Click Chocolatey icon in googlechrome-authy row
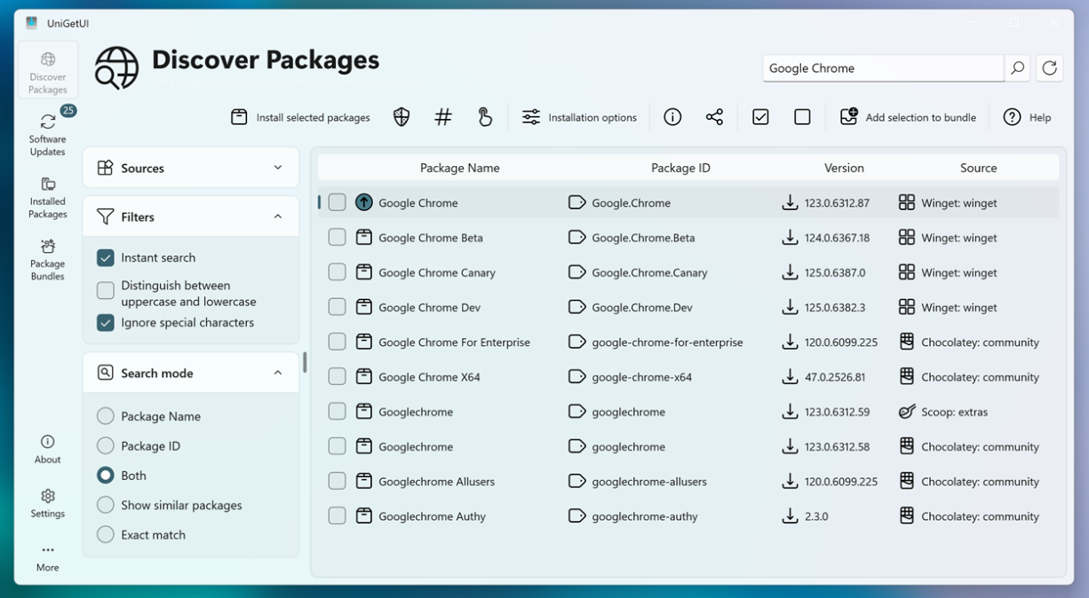Viewport: 1089px width, 598px height. (x=907, y=515)
